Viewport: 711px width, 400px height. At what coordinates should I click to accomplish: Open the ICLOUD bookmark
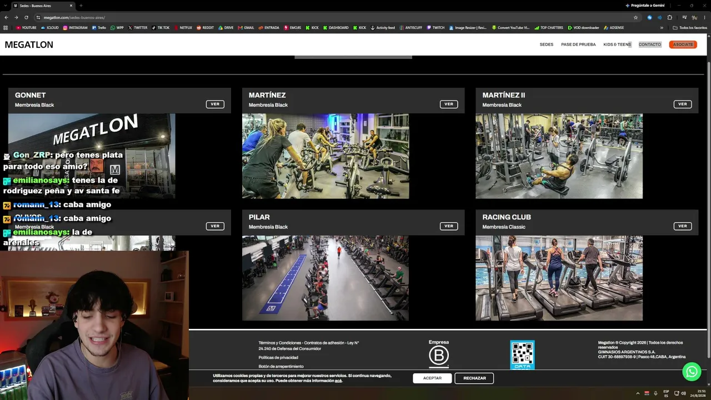49,28
